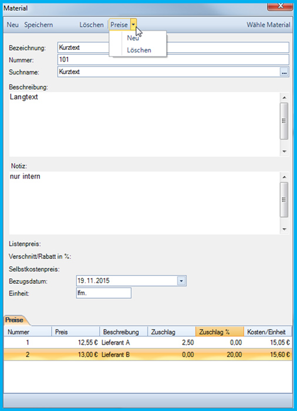
Task: Select the Lieferant A price row
Action: (x=148, y=342)
